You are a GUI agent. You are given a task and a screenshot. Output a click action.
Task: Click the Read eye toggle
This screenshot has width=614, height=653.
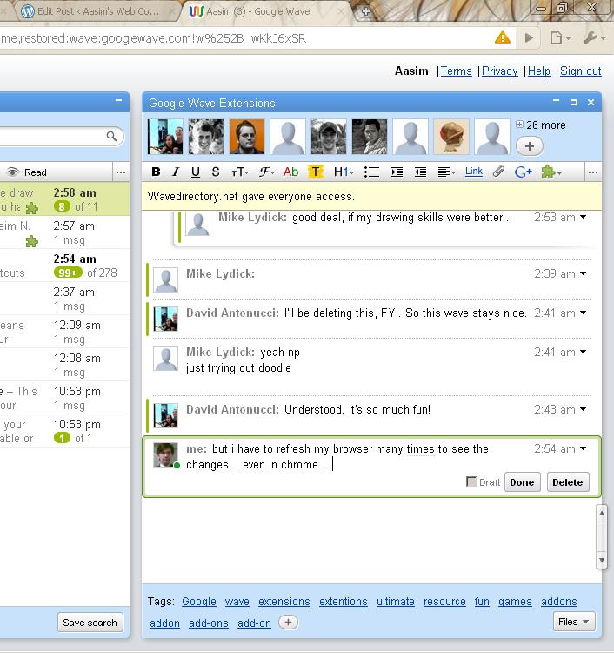pos(26,172)
